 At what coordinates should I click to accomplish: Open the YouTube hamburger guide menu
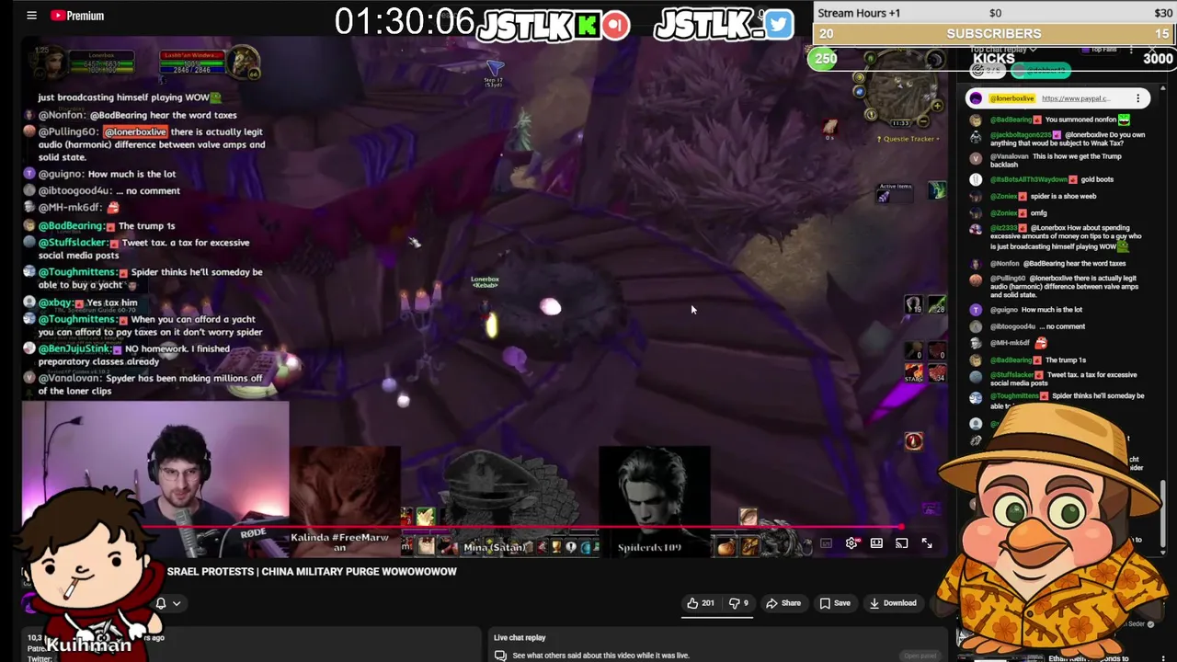[31, 16]
